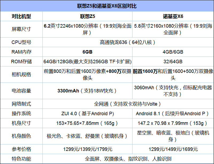This screenshot has height=164, width=214.
Task: Click the 32/64GB cell
Action: pos(173,61)
